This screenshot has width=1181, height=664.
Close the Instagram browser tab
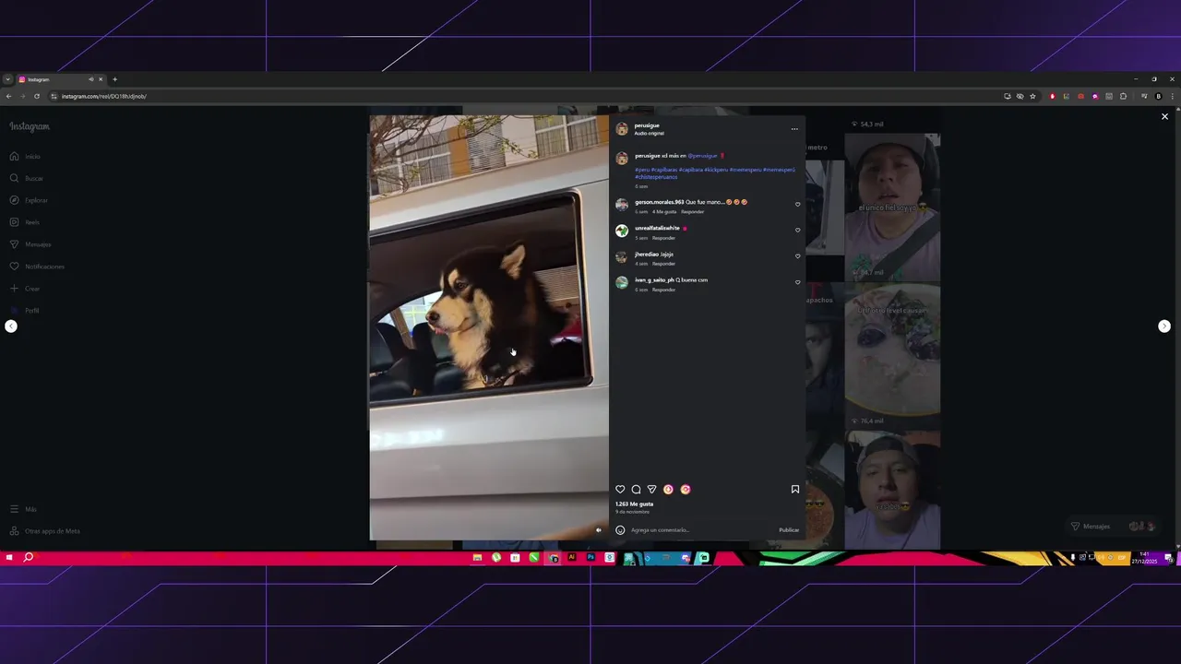pos(101,79)
